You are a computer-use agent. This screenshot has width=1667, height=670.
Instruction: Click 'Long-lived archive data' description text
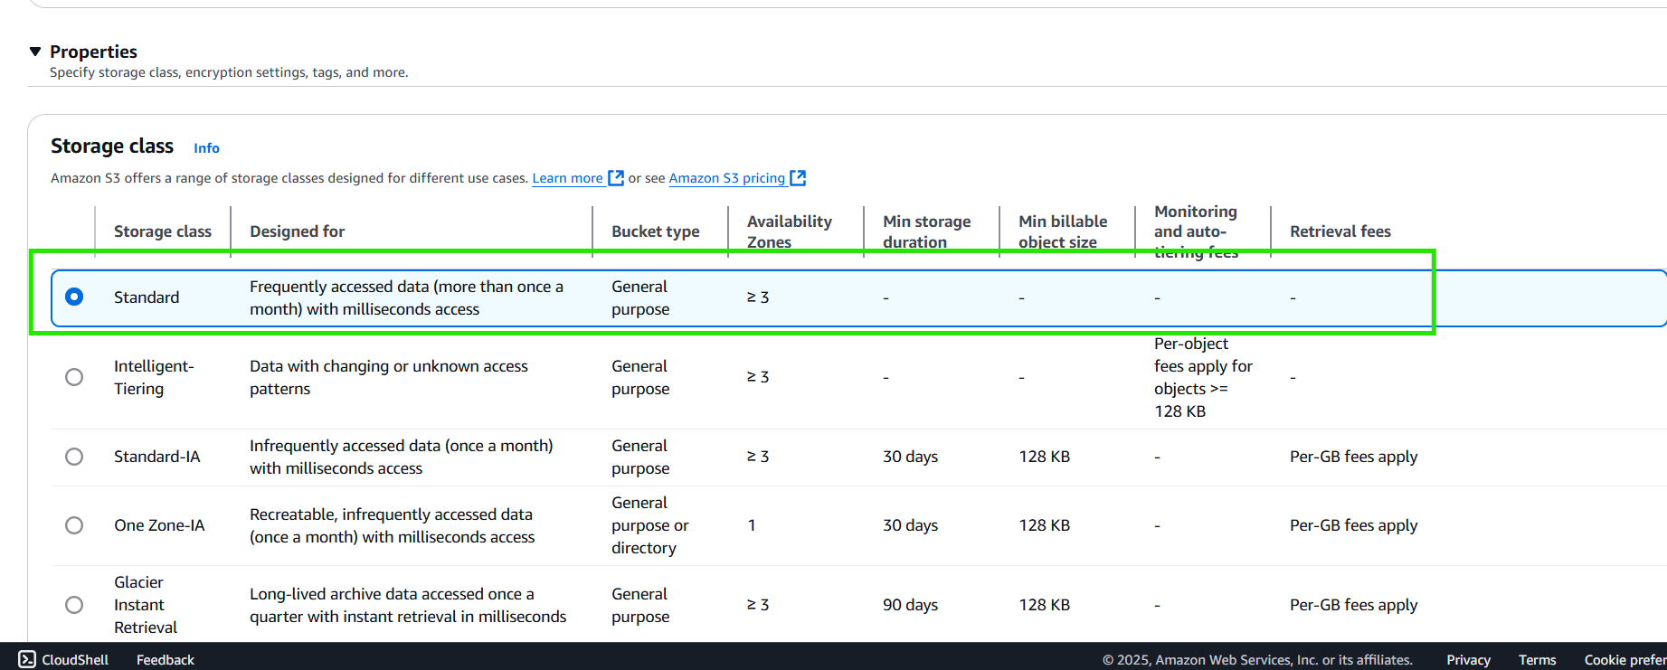click(408, 605)
